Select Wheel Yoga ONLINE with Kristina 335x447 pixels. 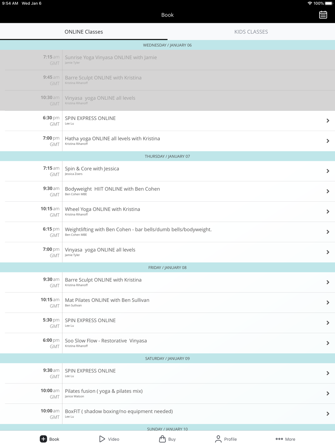(x=167, y=212)
